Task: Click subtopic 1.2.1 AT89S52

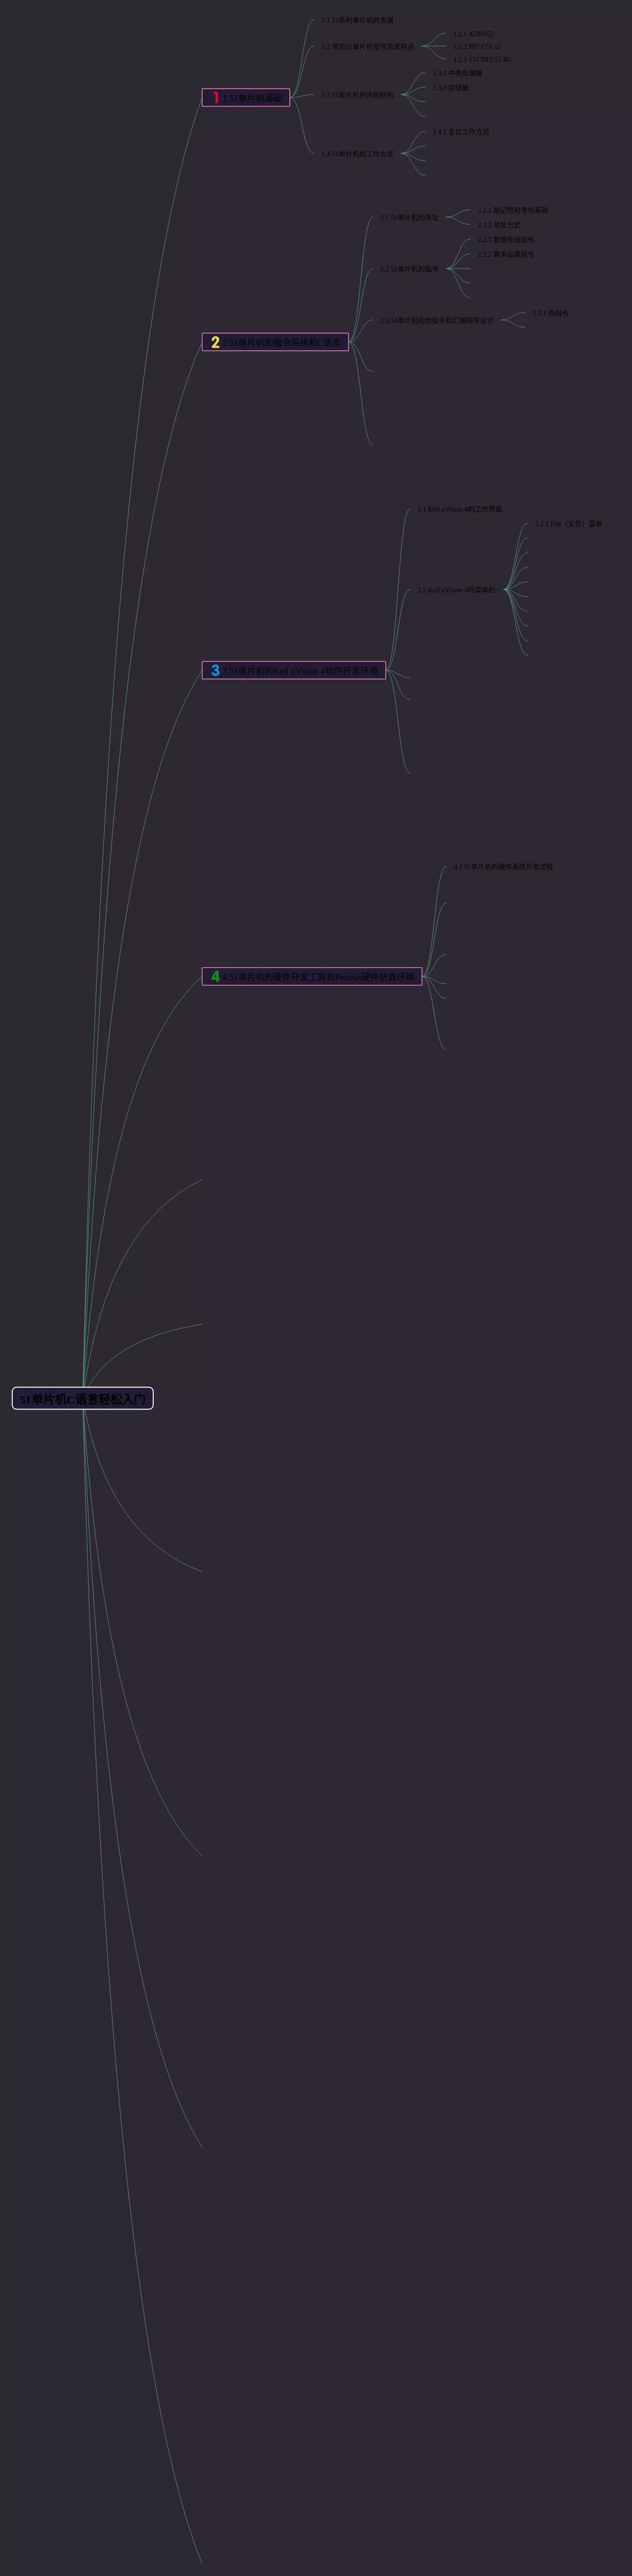Action: point(473,34)
